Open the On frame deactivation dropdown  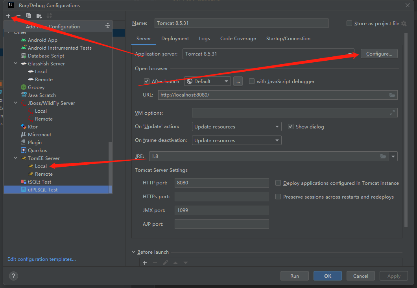coord(236,140)
